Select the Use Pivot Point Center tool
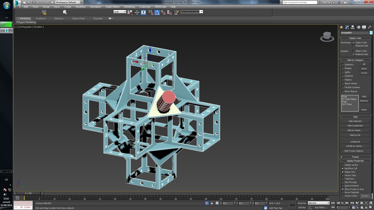 (x=130, y=12)
